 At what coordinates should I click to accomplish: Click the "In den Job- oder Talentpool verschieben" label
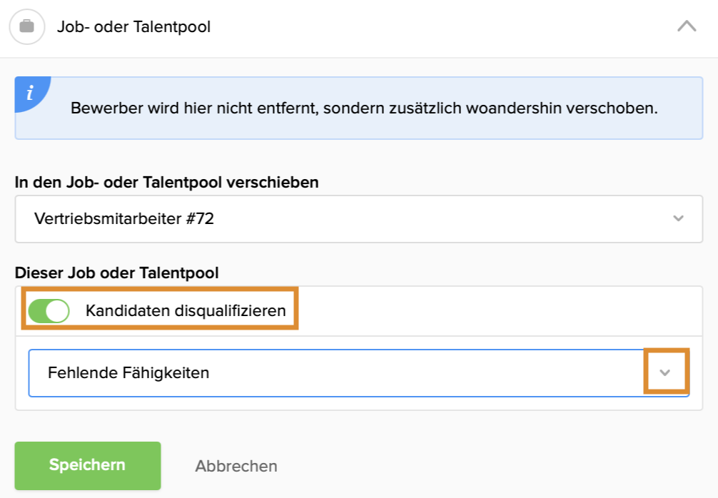pos(167,183)
